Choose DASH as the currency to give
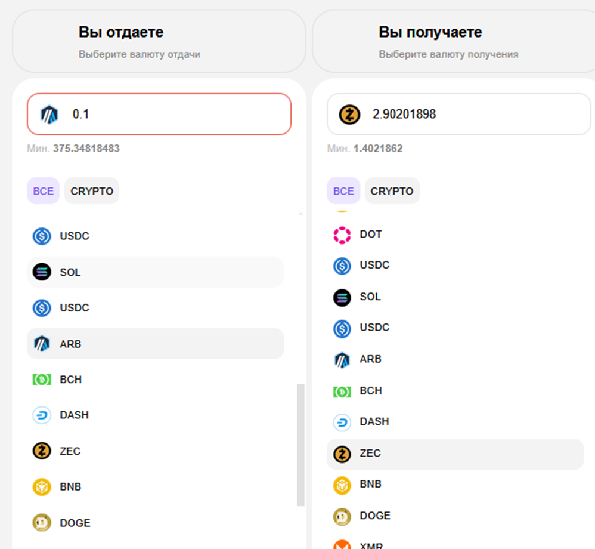 pos(74,415)
